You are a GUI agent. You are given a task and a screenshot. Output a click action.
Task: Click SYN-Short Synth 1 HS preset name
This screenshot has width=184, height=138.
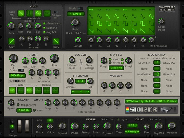140,101
